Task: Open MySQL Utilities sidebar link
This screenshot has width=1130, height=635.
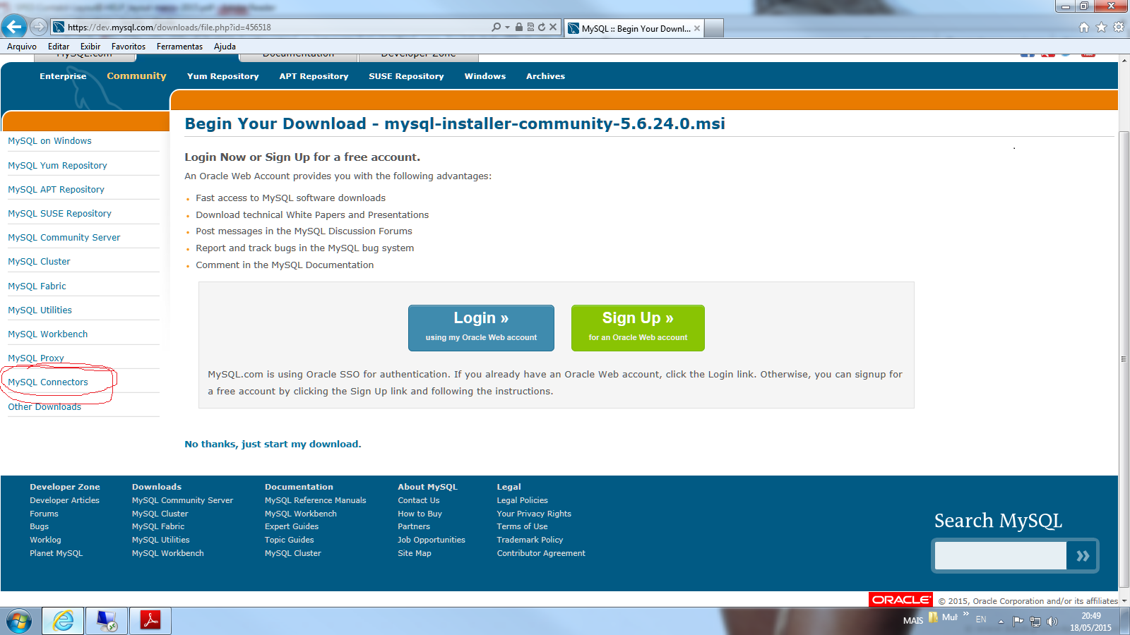Action: (x=40, y=310)
